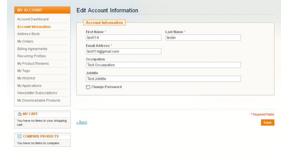Open Billing Agreements section
Viewport: 281px width, 154px height.
[x=32, y=49]
